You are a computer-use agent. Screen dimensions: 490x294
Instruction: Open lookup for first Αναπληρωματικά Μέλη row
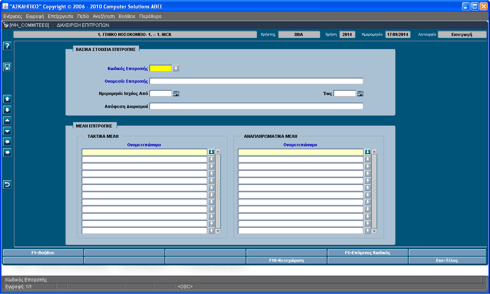[x=368, y=152]
